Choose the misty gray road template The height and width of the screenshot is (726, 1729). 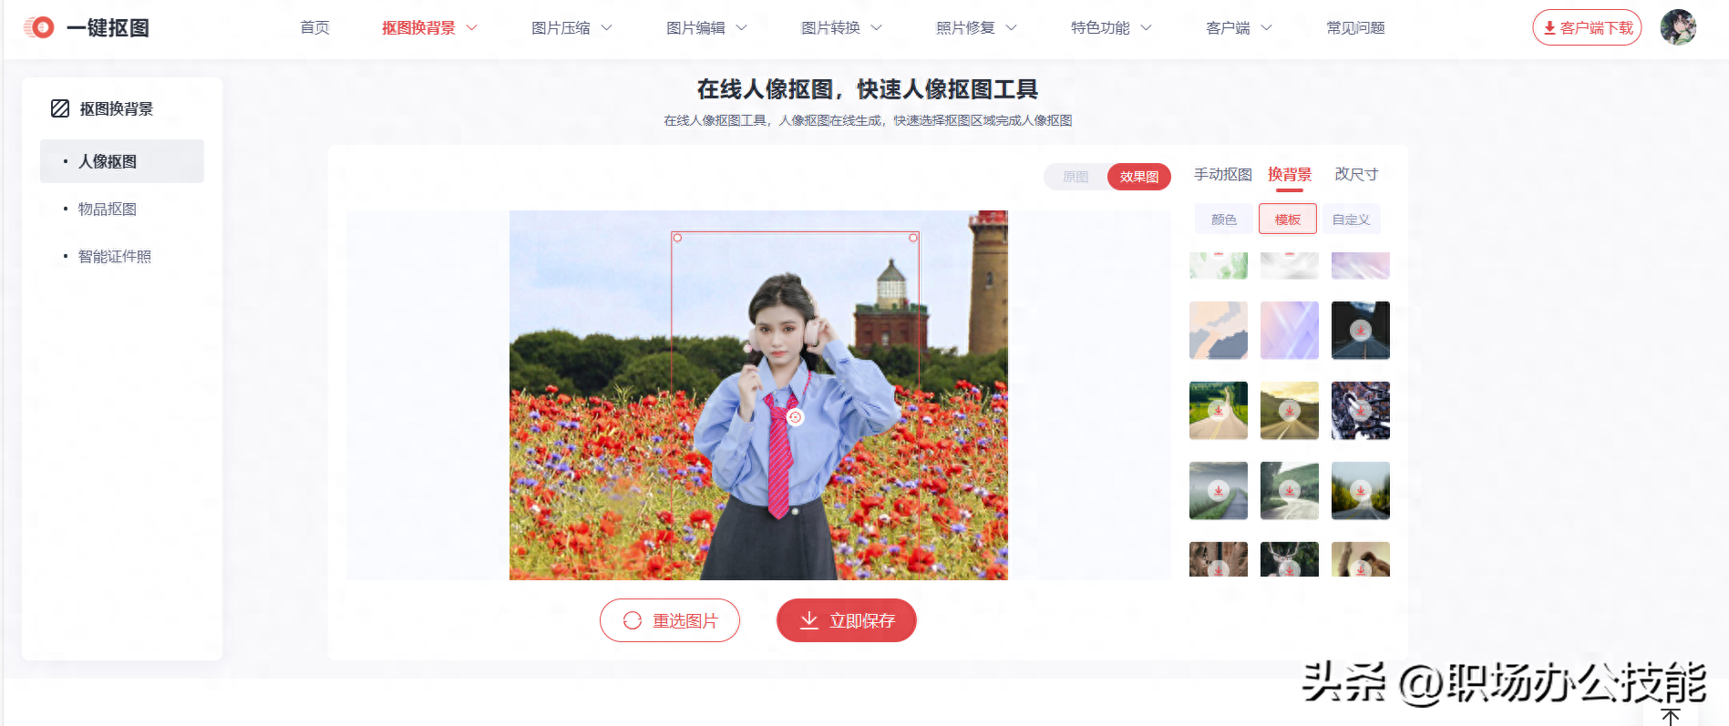click(1219, 491)
